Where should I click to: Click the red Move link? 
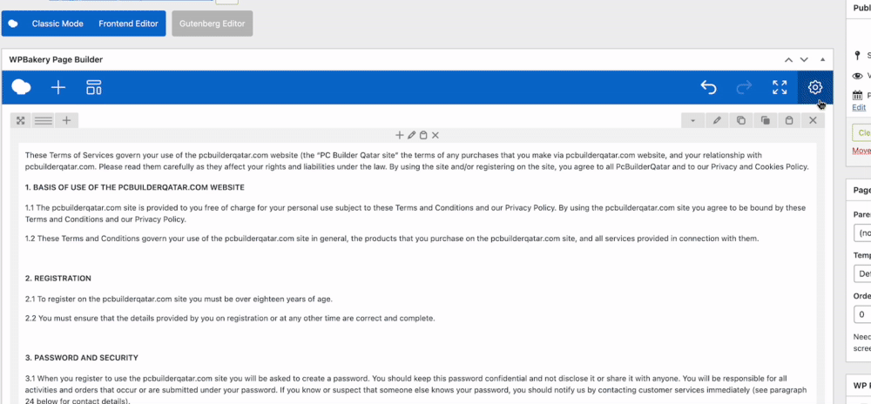[x=861, y=151]
